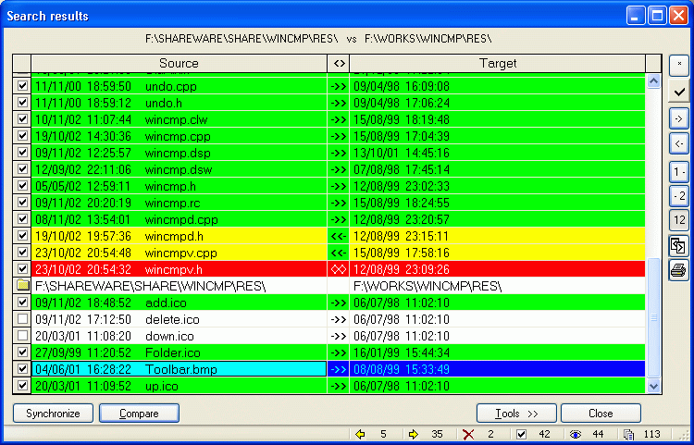
Task: Click the uncheck-all asterisk button in sidebar
Action: pos(679,66)
